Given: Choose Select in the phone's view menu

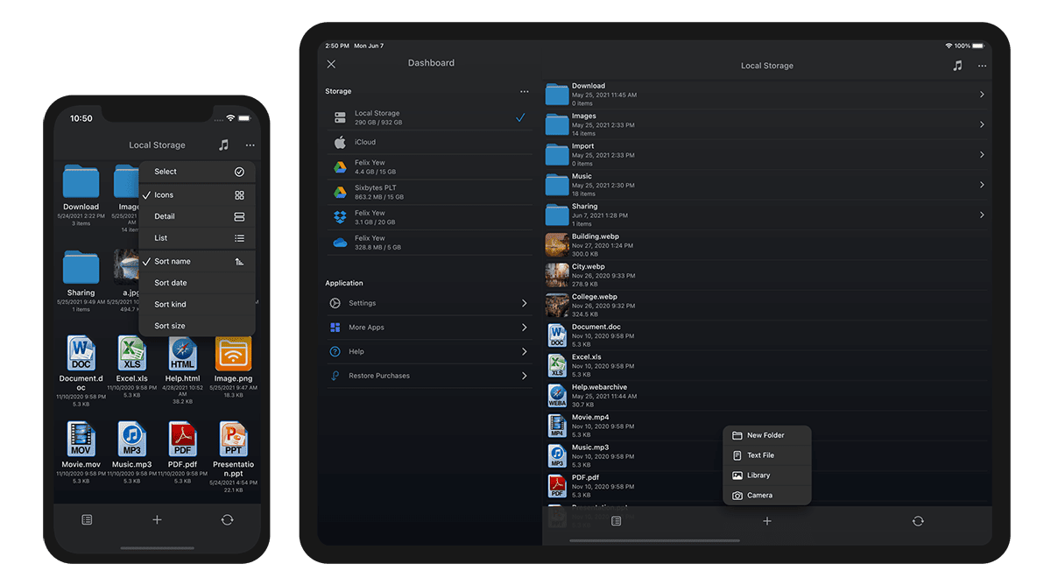Looking at the screenshot, I should [x=197, y=172].
